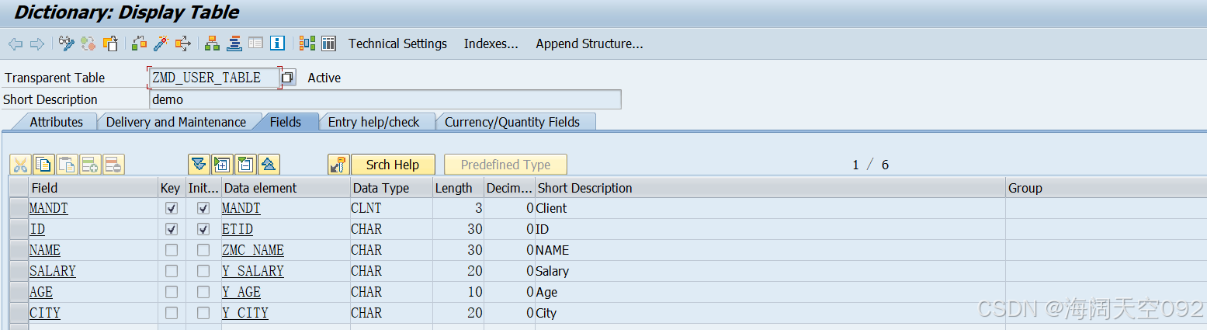Click the Activate magic wand icon
The height and width of the screenshot is (330, 1207).
coord(161,43)
